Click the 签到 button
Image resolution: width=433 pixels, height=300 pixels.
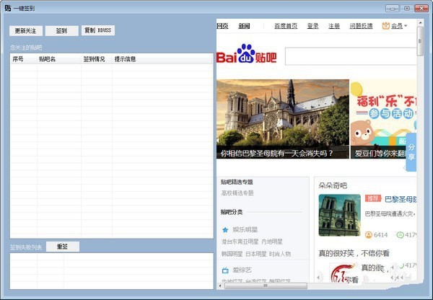tap(61, 30)
